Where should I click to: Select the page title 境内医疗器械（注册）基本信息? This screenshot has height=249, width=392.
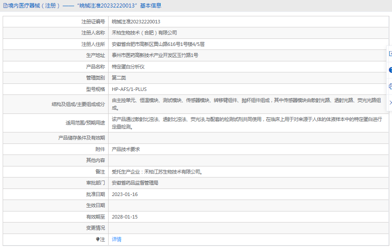pyautogui.click(x=85, y=5)
